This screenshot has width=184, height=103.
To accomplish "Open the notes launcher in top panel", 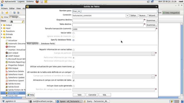I will pos(46,1).
